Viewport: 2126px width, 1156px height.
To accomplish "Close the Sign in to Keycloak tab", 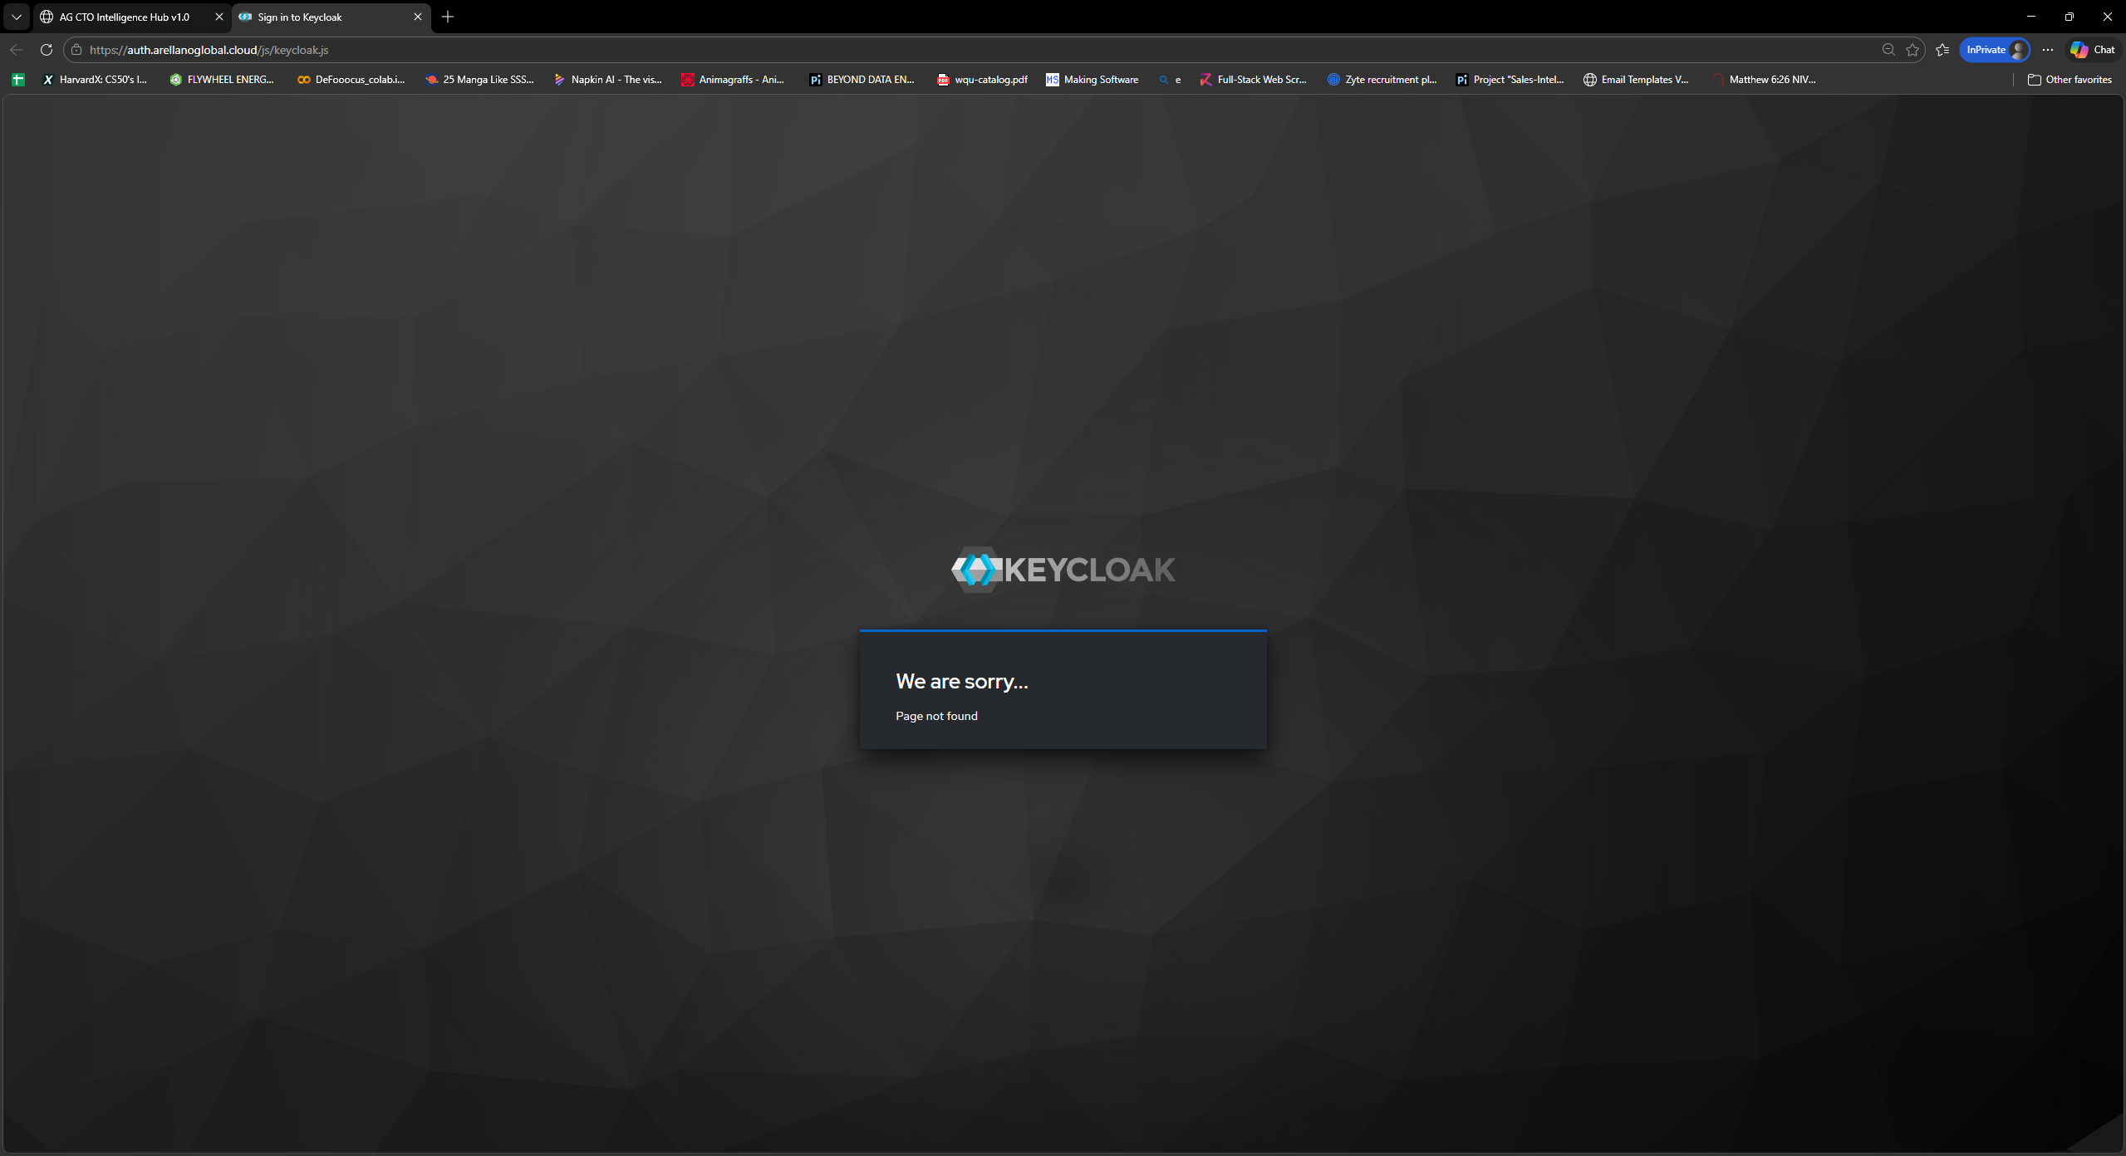I will 418,17.
